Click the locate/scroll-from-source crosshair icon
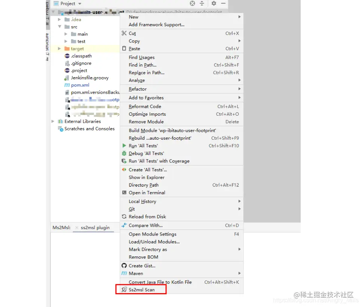This screenshot has height=307, width=362. 192,3
